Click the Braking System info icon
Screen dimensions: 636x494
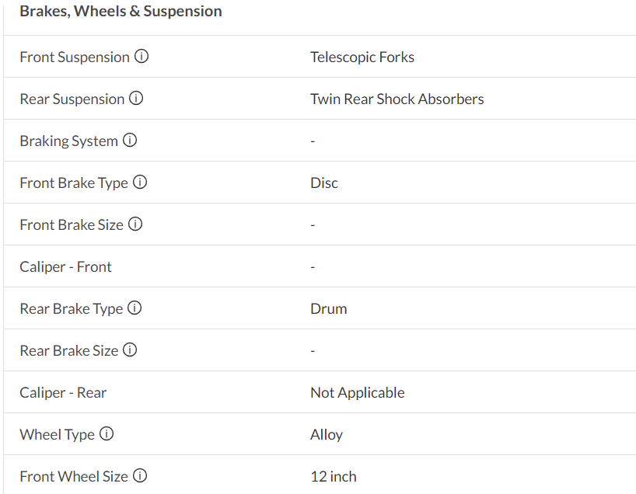[130, 141]
